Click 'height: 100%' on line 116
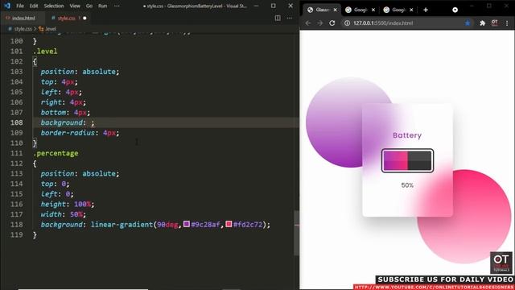Viewport: 515px width, 290px height. click(x=68, y=204)
